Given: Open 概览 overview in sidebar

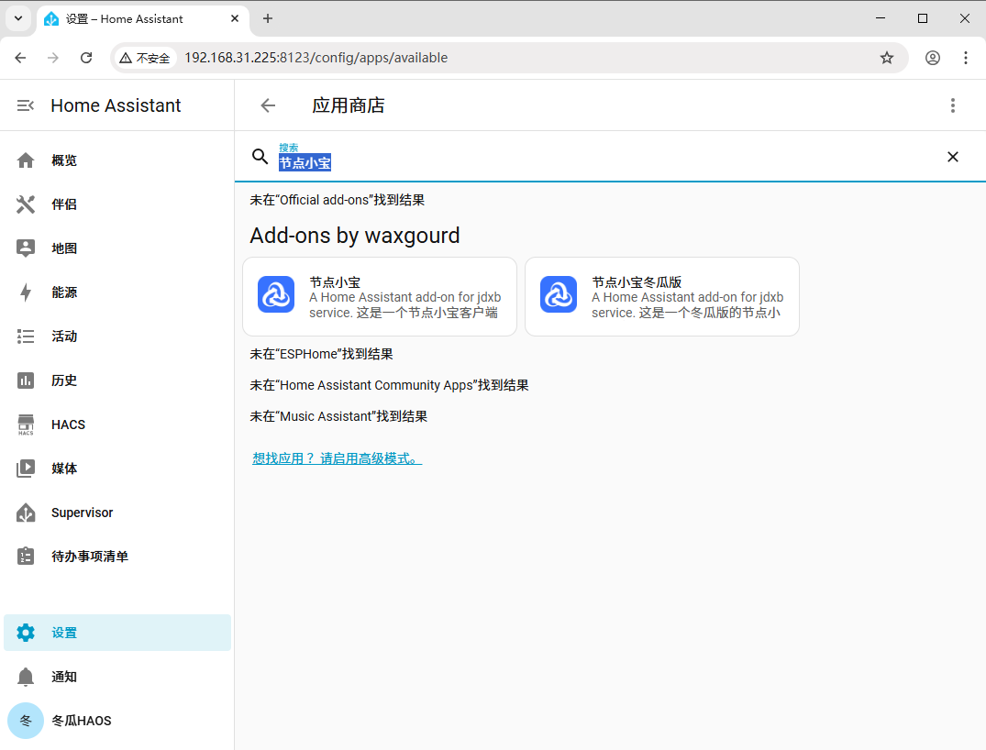Looking at the screenshot, I should (117, 160).
